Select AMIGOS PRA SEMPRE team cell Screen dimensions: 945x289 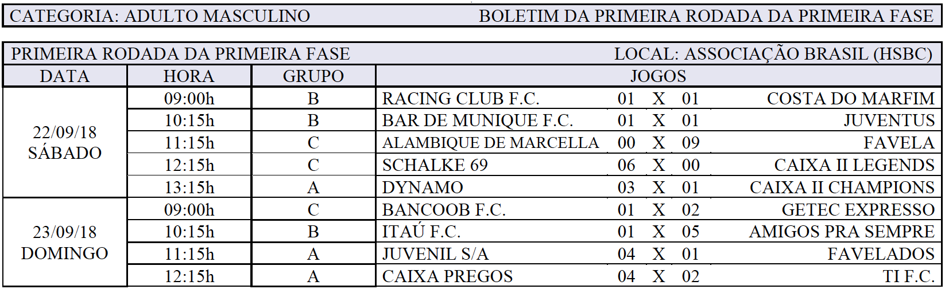point(842,232)
